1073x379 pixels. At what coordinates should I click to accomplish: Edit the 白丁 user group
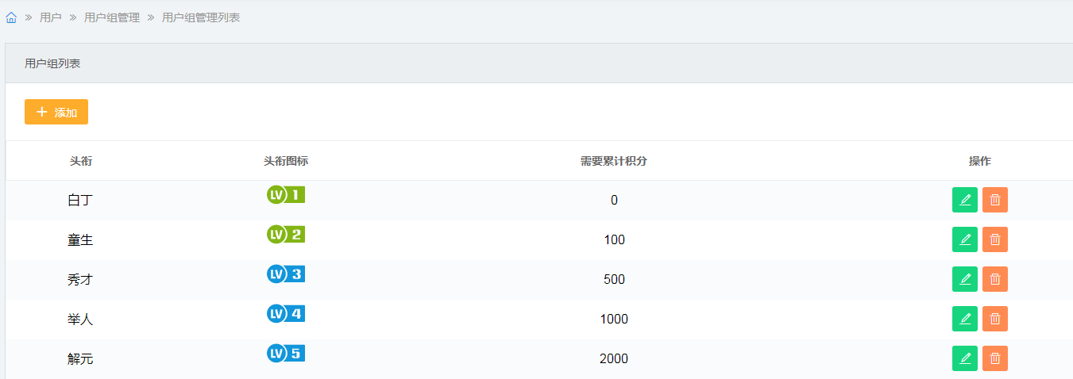pos(965,200)
